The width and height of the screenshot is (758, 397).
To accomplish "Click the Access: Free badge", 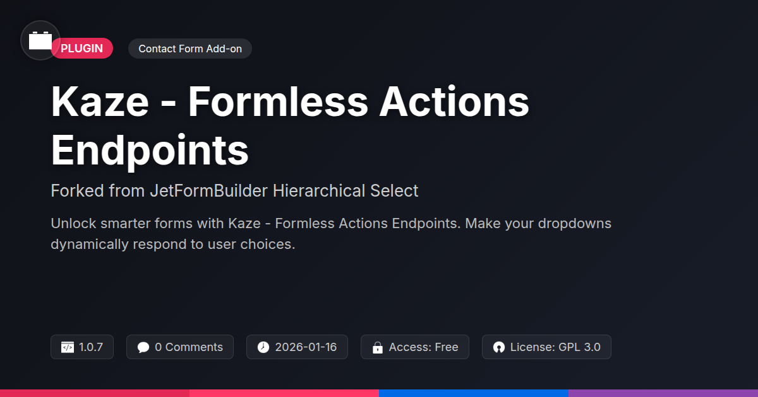I will point(423,347).
